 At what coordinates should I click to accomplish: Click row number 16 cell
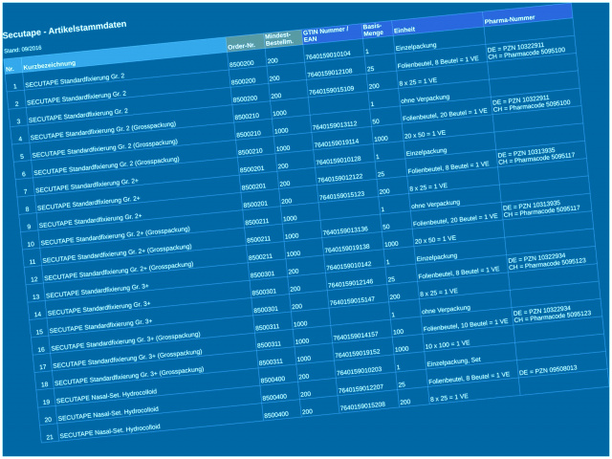[41, 350]
